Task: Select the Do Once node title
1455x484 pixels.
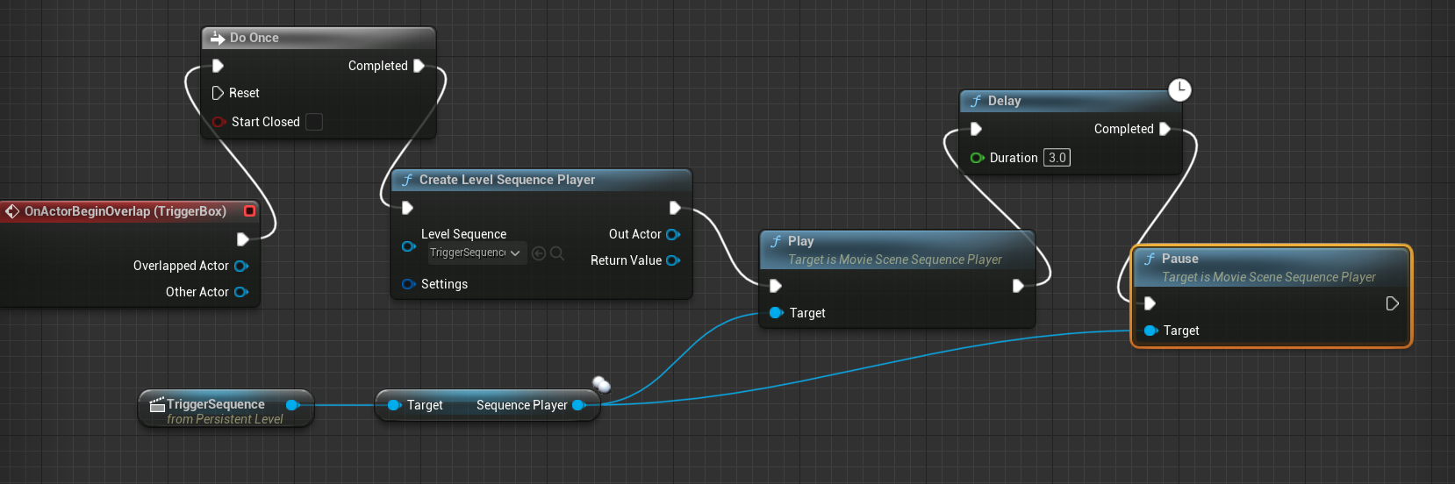Action: (x=254, y=38)
